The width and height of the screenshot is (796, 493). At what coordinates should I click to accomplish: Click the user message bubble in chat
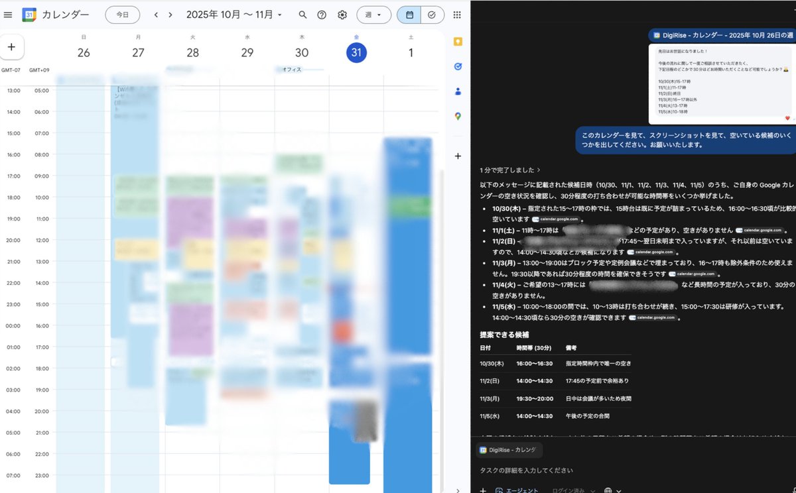(684, 140)
